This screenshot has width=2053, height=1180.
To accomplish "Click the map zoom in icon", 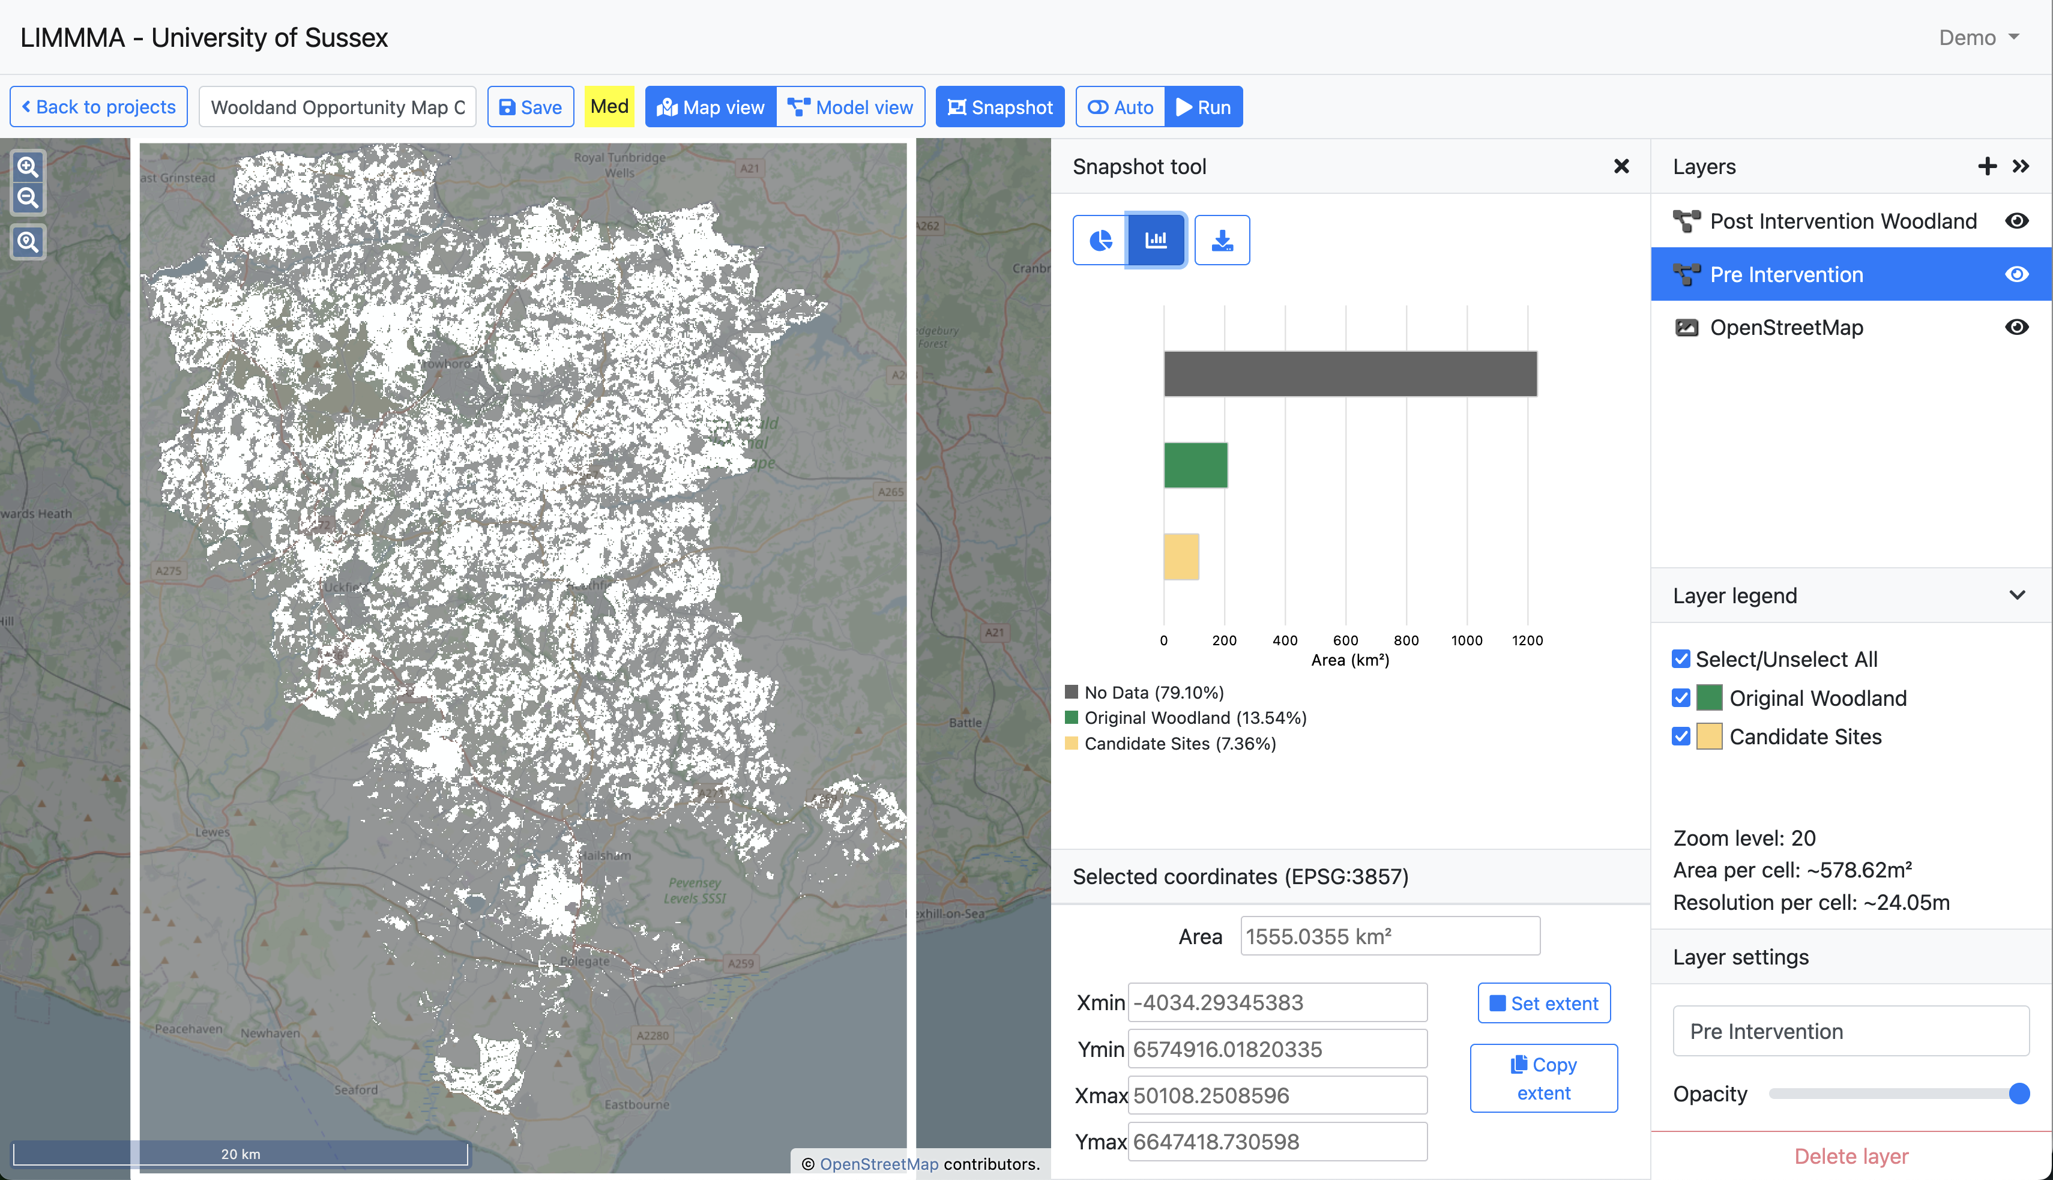I will tap(28, 167).
